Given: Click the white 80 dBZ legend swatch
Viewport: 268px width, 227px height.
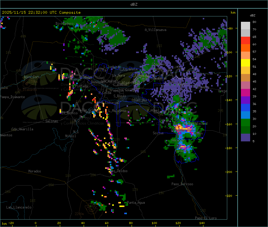Looking at the screenshot, I should (245, 26).
